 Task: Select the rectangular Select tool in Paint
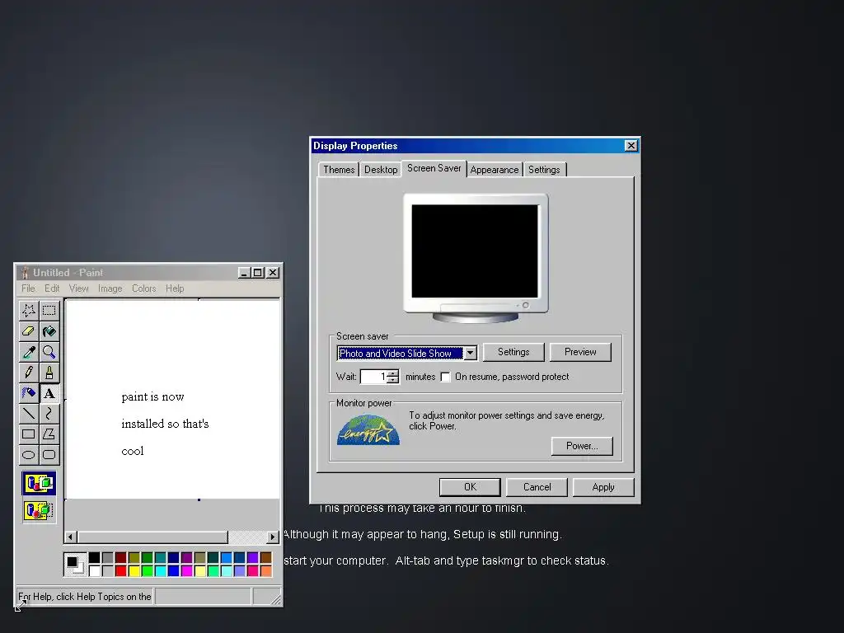(x=49, y=310)
